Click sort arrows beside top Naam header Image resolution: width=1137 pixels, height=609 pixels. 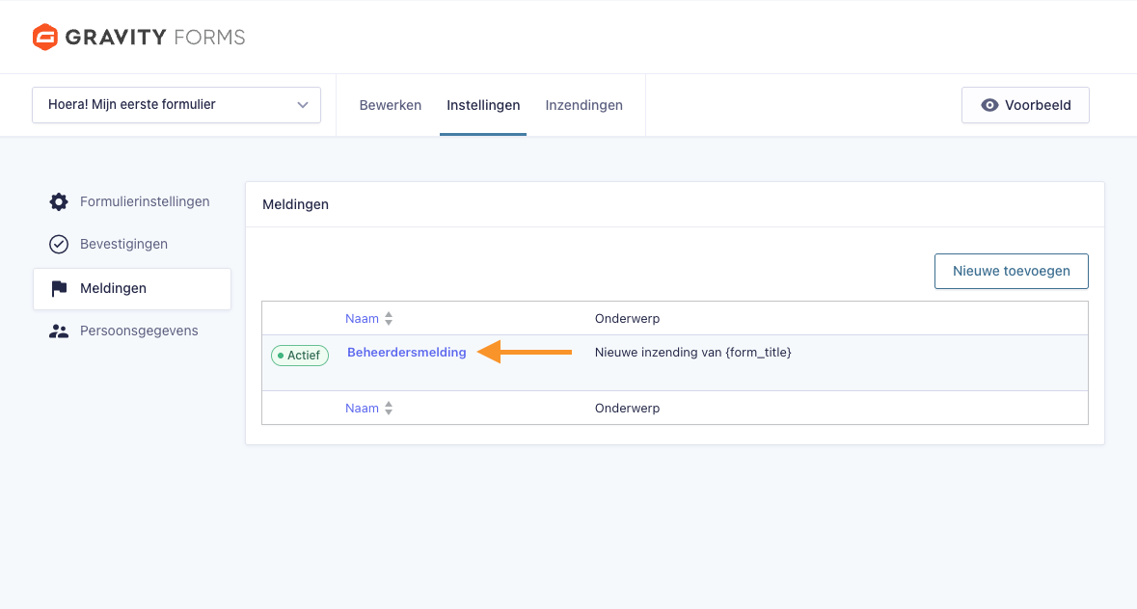(x=389, y=319)
